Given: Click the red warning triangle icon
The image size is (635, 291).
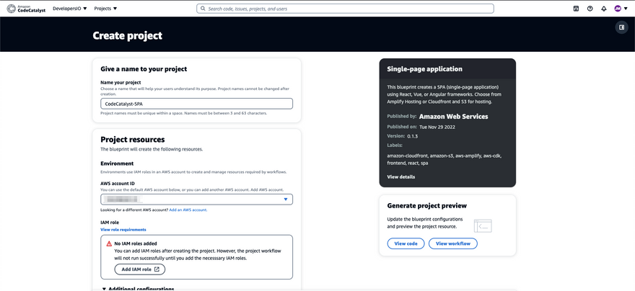Looking at the screenshot, I should [x=109, y=244].
